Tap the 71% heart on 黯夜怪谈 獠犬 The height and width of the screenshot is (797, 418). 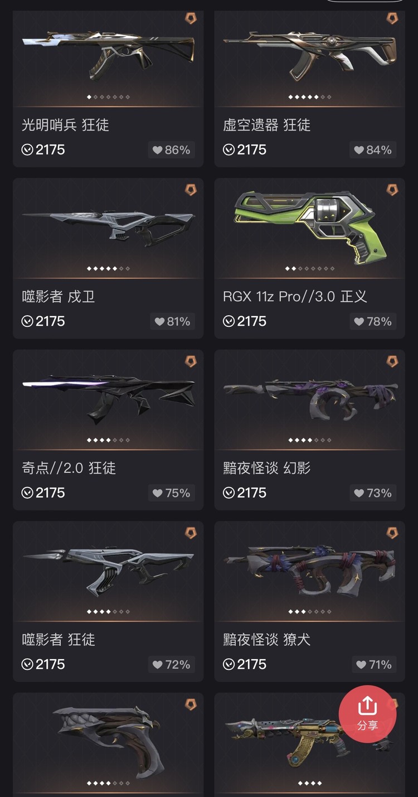coord(373,665)
